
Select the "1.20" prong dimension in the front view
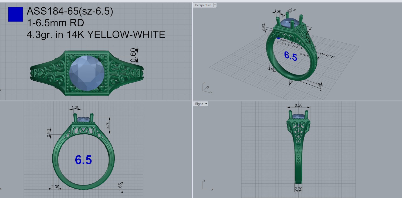[x=76, y=108]
